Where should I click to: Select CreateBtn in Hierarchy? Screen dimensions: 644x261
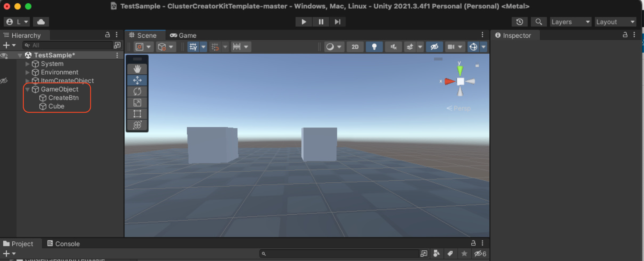coord(63,98)
